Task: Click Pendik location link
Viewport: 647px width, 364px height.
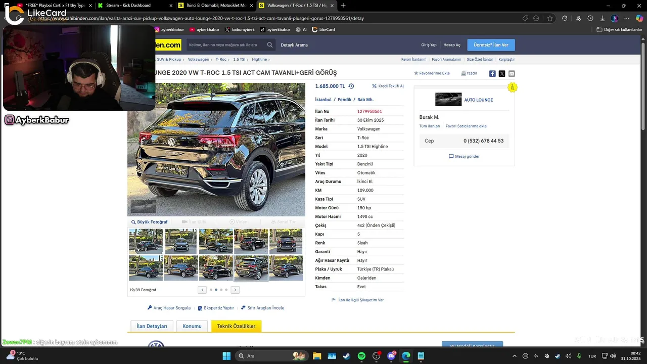Action: click(x=344, y=100)
